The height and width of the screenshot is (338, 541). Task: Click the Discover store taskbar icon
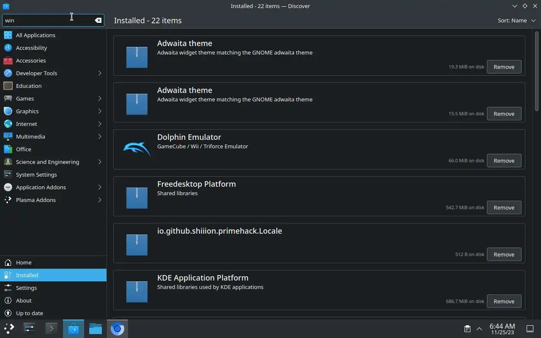pos(74,328)
